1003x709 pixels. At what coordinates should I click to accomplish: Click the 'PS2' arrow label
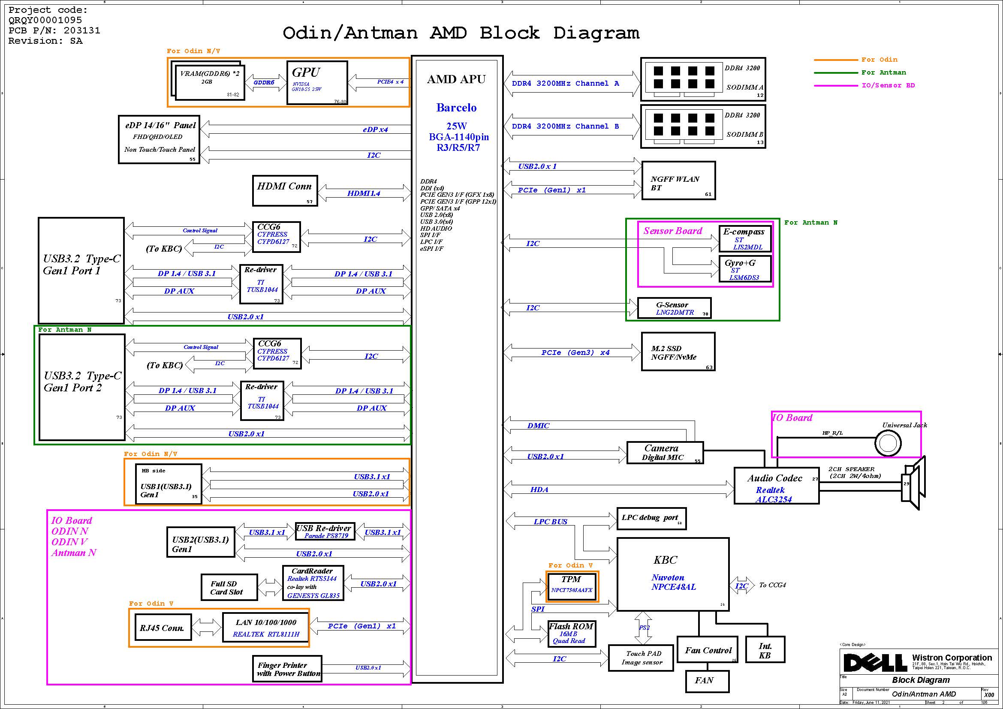645,628
